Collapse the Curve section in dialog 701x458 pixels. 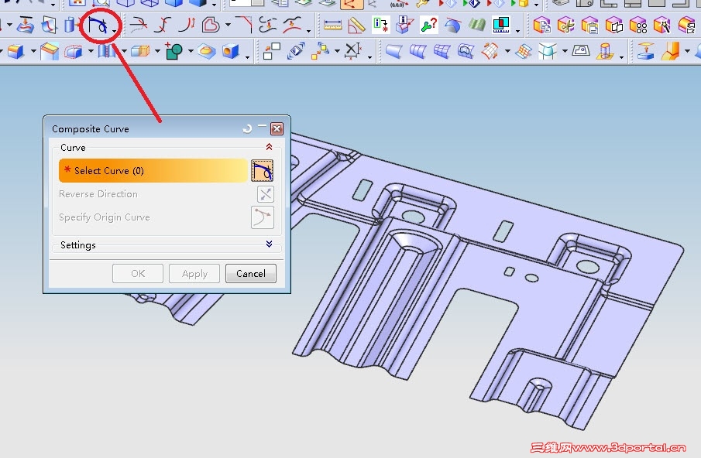[x=269, y=147]
